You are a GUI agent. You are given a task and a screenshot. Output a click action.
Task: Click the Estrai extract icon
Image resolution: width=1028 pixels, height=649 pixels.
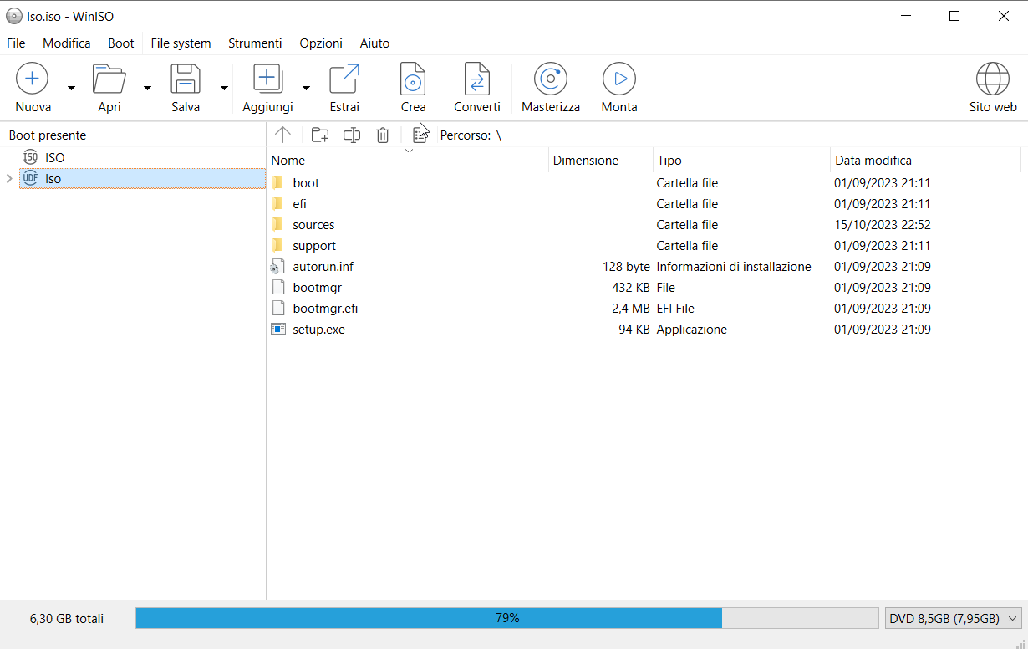(344, 79)
